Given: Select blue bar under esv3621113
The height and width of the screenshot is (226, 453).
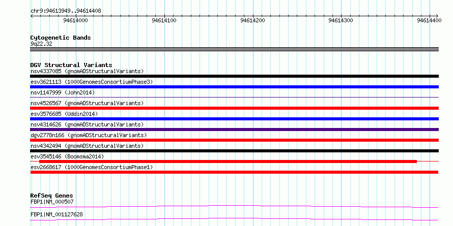Looking at the screenshot, I should 235,87.
